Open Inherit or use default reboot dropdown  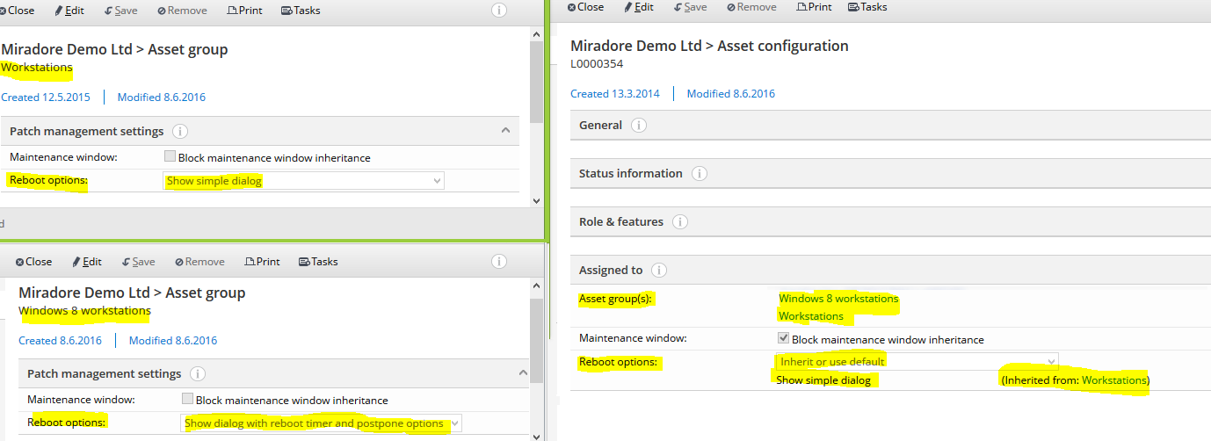(x=917, y=361)
